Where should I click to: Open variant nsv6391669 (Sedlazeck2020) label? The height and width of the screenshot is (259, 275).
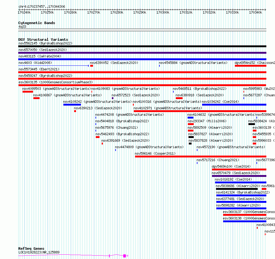(125, 140)
